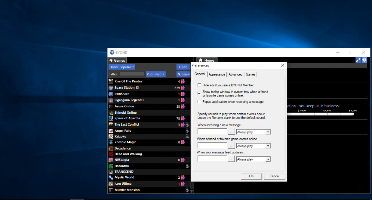Viewport: 372px width, 200px height.
Task: Click the hub icon on Hazordhu row
Action: click(x=187, y=166)
